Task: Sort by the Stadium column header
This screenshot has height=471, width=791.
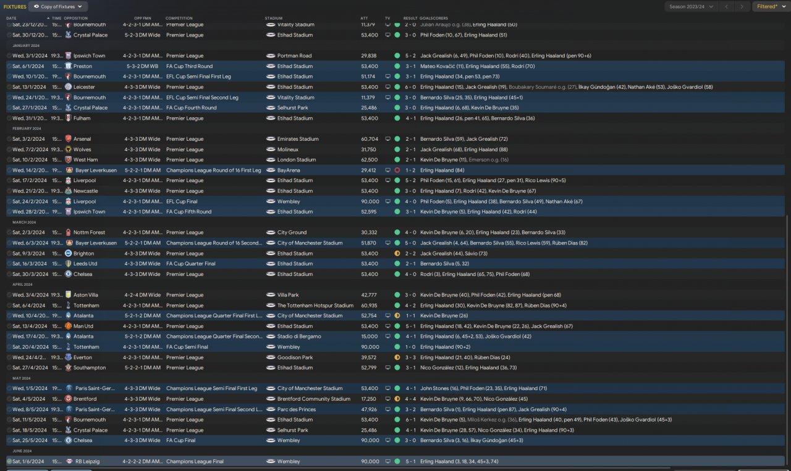Action: 273,19
